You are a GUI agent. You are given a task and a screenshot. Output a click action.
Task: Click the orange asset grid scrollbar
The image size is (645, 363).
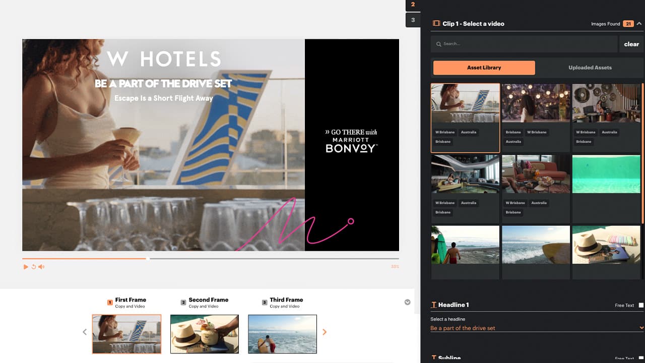click(642, 154)
